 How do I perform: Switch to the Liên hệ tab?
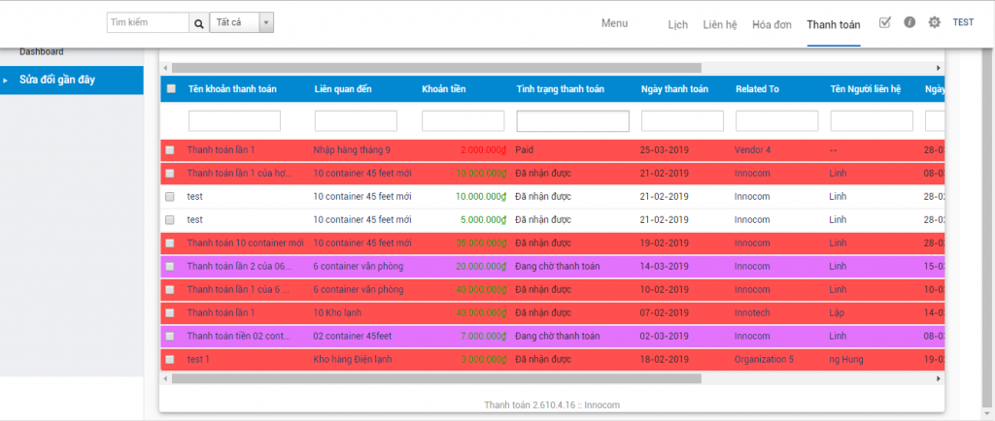point(720,25)
